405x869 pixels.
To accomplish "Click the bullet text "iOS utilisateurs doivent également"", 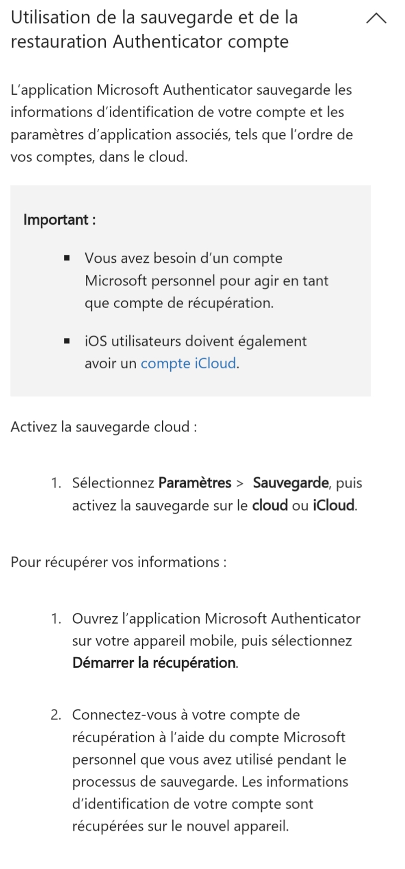I will 195,341.
